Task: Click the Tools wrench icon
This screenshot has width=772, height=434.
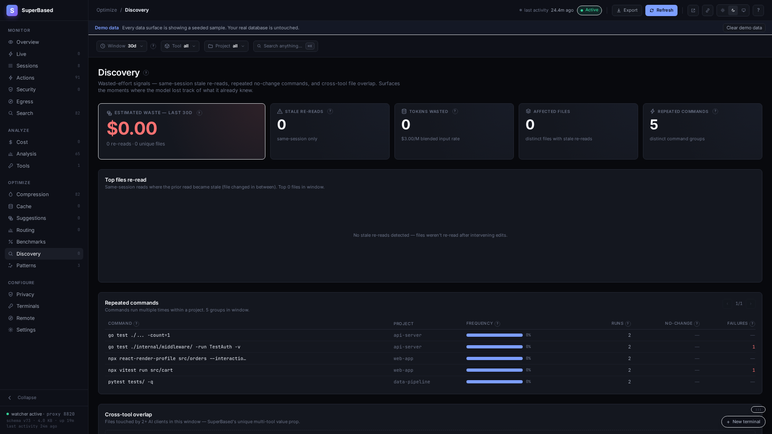Action: (11, 166)
